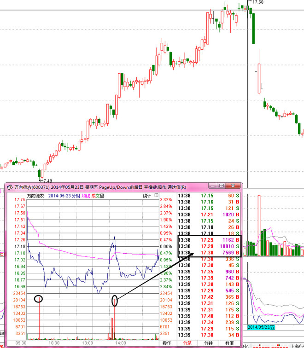
Task: Select the tick row 17.15 with 24 S
Action: (209, 221)
